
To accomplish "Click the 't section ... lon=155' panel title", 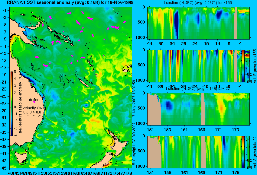I will (198, 3).
